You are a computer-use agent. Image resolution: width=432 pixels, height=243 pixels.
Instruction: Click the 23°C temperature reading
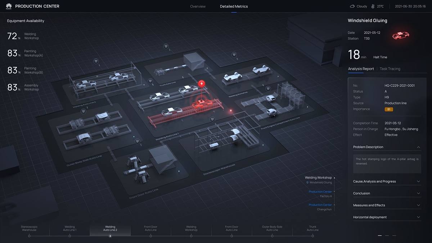380,6
